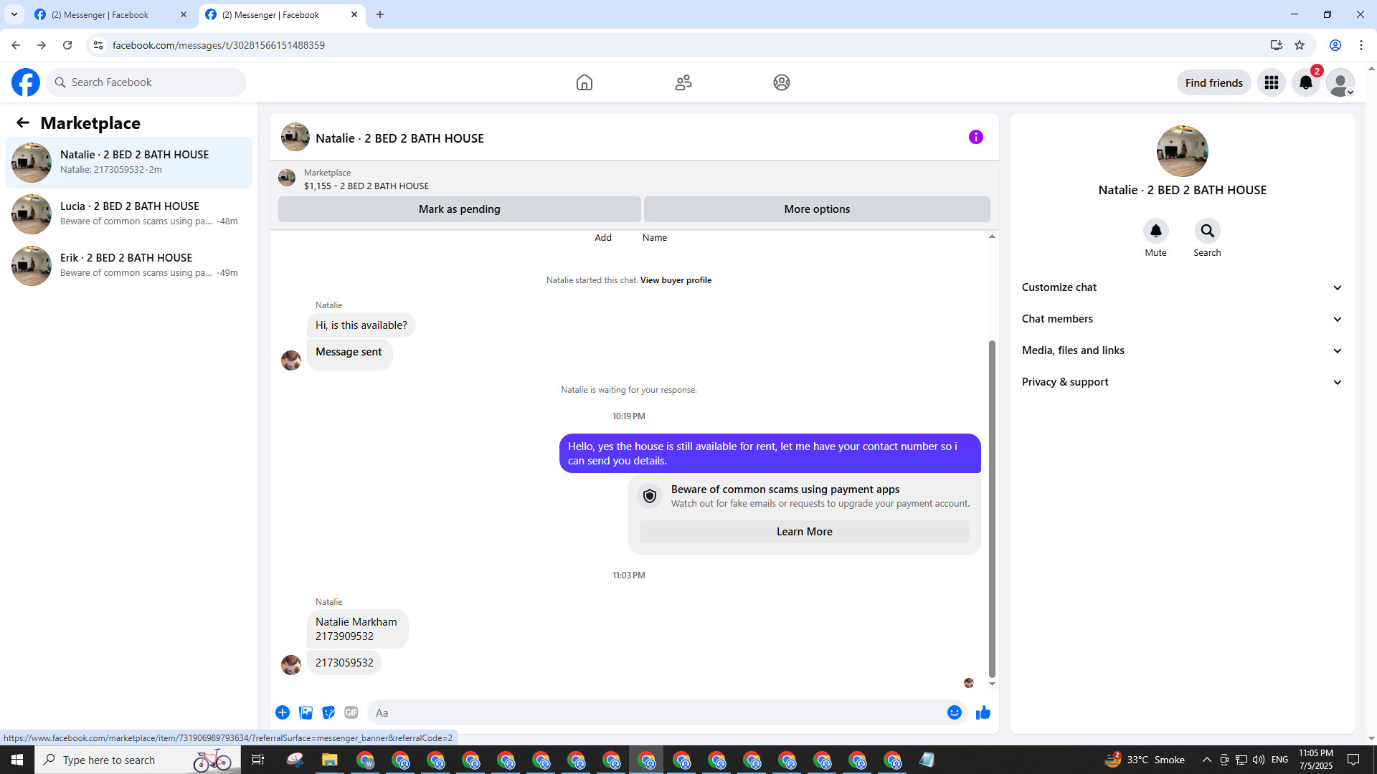Click the View buyer profile link

[x=676, y=280]
